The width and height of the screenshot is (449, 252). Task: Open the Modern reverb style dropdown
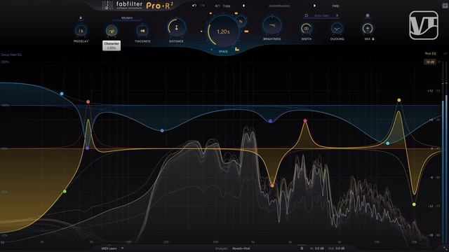point(127,18)
